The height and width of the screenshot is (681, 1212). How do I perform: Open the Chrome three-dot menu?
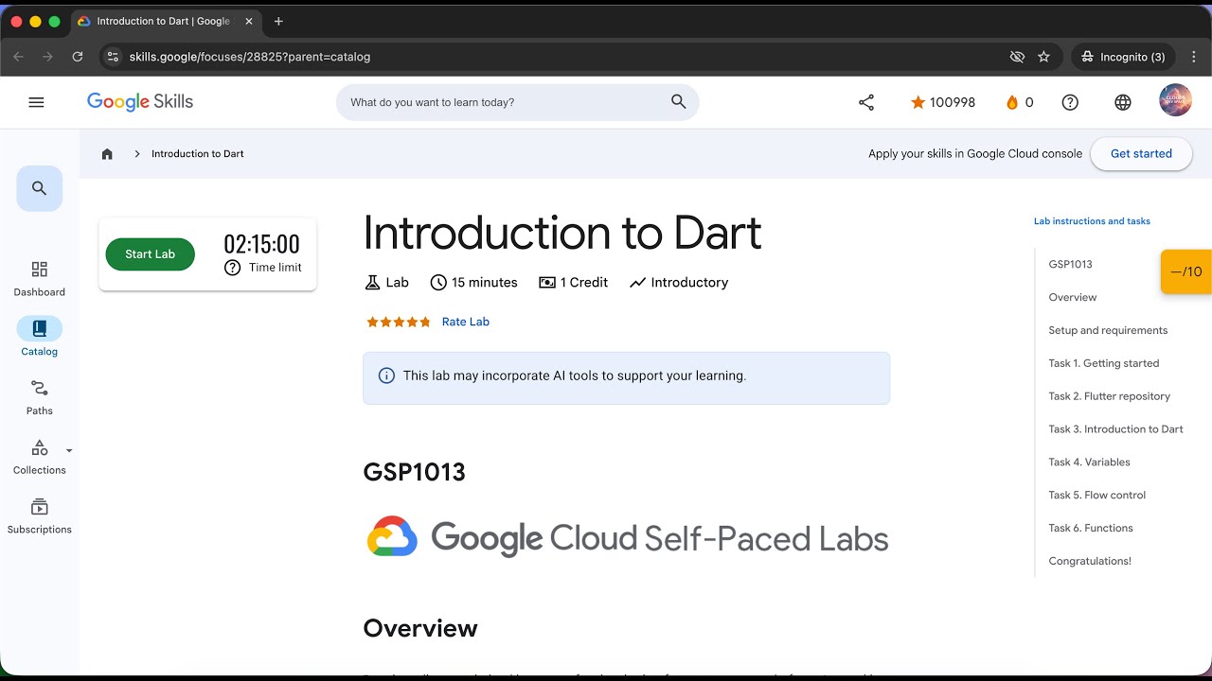point(1195,57)
